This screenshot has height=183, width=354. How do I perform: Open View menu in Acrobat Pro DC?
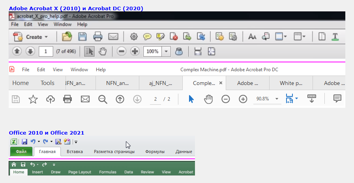58,70
